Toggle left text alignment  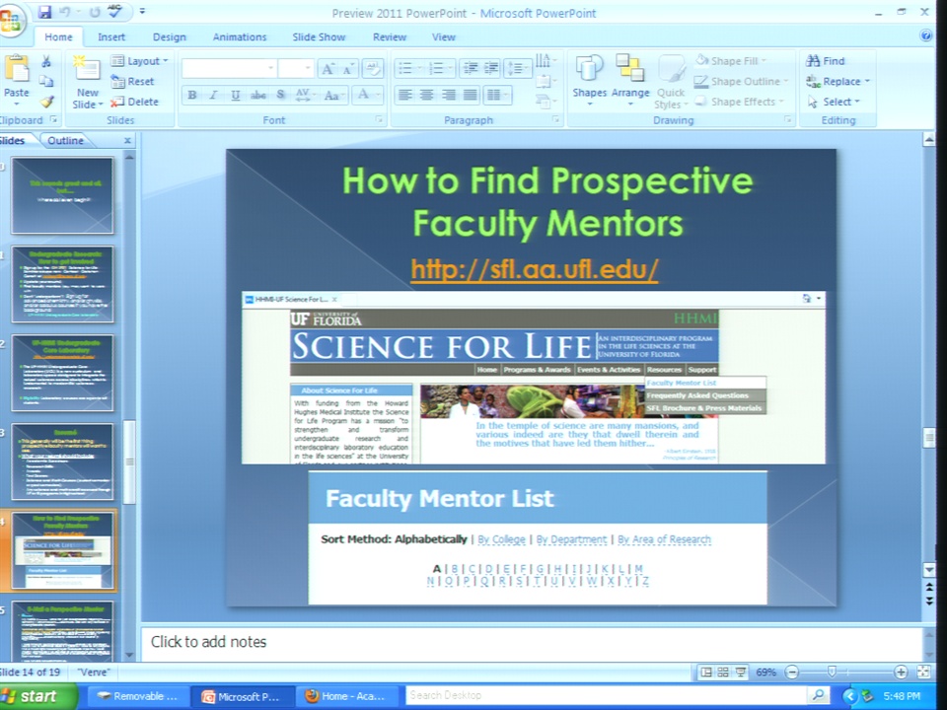click(x=404, y=95)
